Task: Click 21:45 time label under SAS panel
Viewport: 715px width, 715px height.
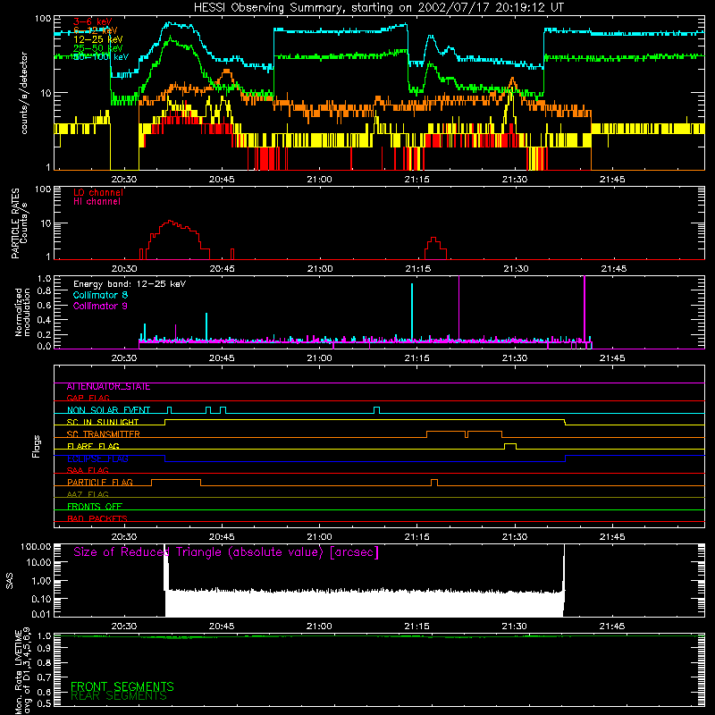Action: [x=612, y=627]
